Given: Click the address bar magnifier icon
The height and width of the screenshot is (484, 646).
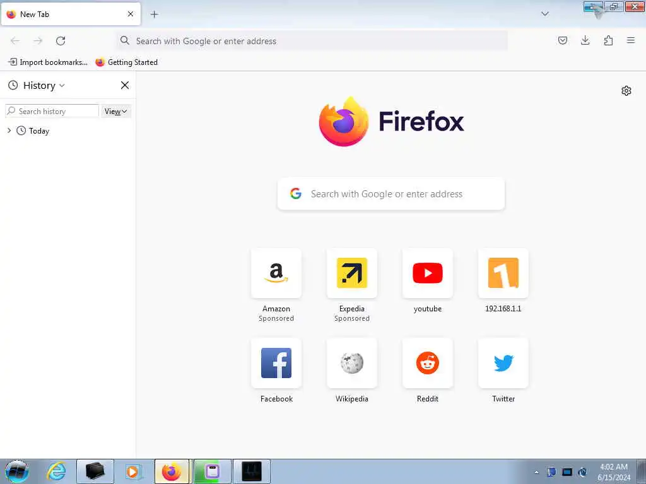Looking at the screenshot, I should (125, 40).
